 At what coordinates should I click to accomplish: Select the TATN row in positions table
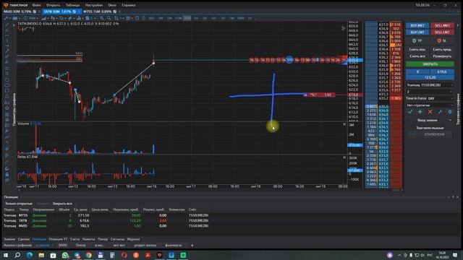coord(106,220)
